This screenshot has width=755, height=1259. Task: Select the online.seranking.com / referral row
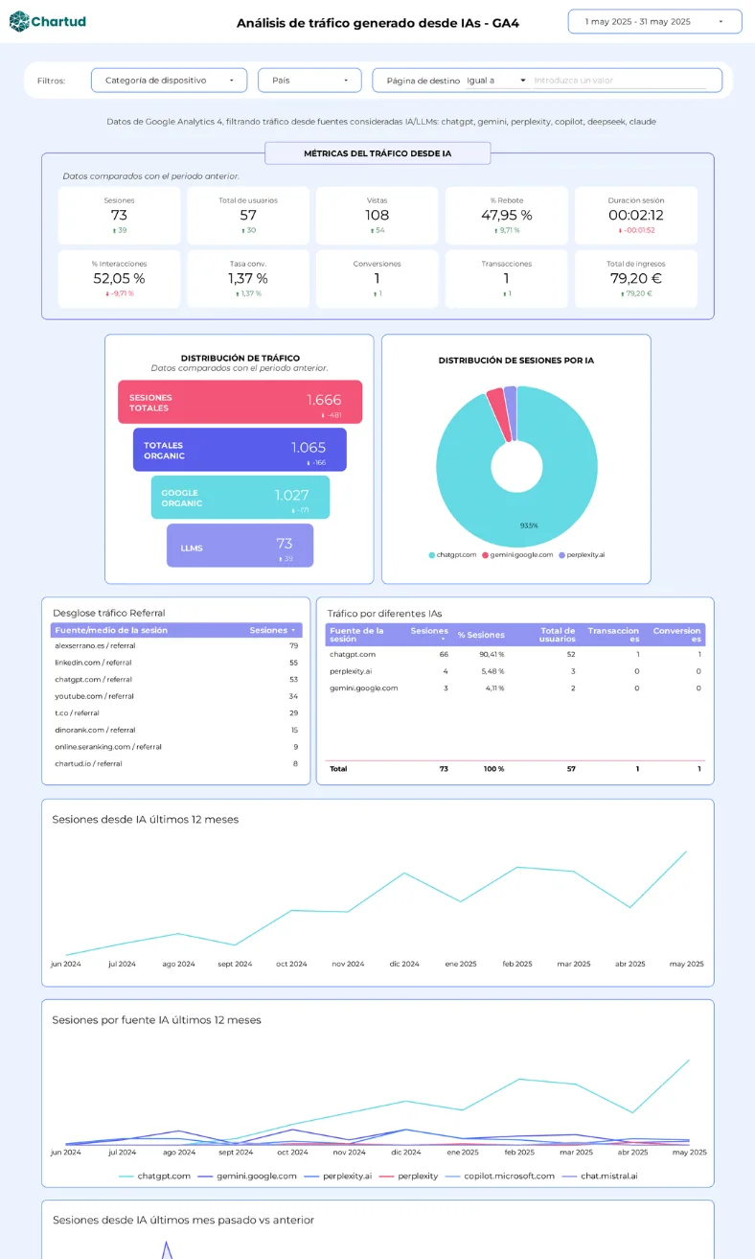pyautogui.click(x=176, y=747)
